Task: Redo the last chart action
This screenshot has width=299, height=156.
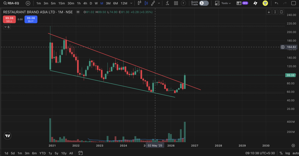Action: pyautogui.click(x=285, y=3)
